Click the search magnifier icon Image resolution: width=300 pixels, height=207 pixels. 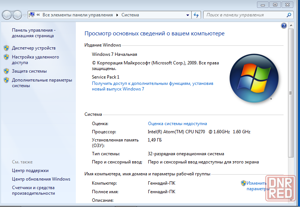tap(289, 15)
